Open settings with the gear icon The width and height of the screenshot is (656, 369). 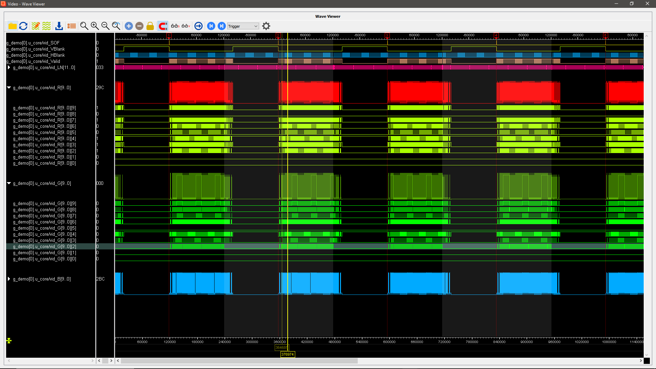click(x=266, y=26)
